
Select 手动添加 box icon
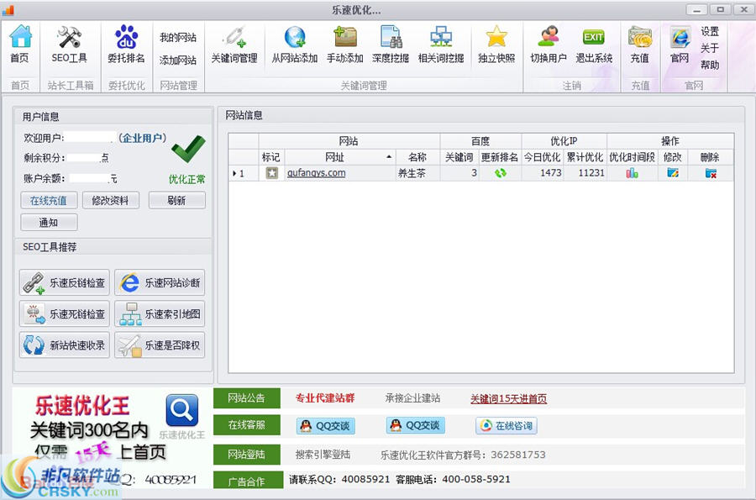tap(344, 37)
